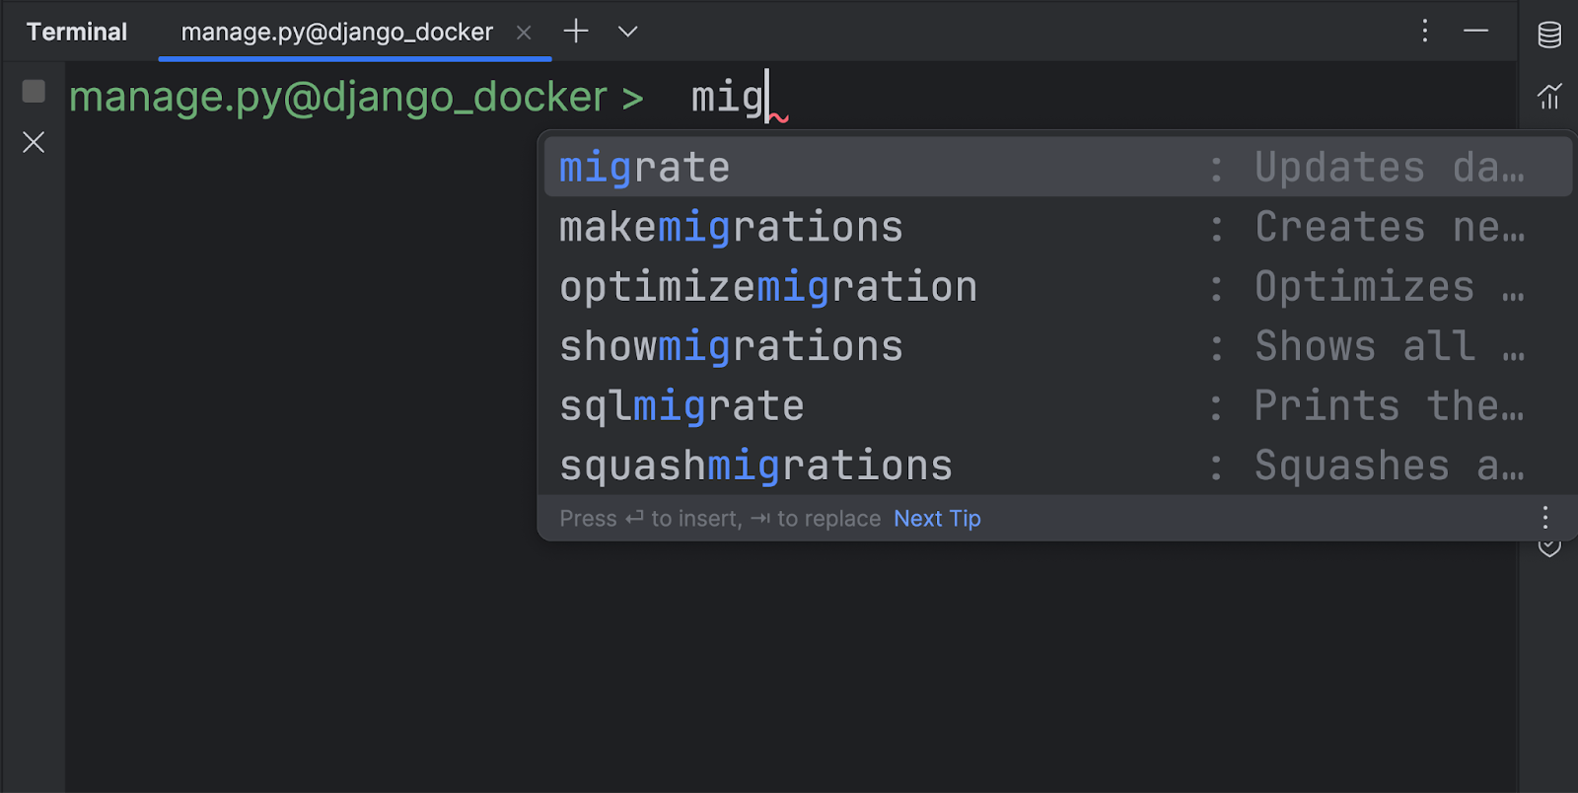Select migrate from the completion list
1578x793 pixels.
[x=645, y=168]
